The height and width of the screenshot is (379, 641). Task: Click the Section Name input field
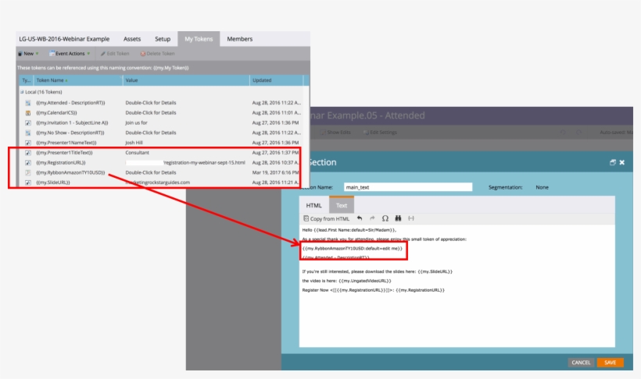408,187
